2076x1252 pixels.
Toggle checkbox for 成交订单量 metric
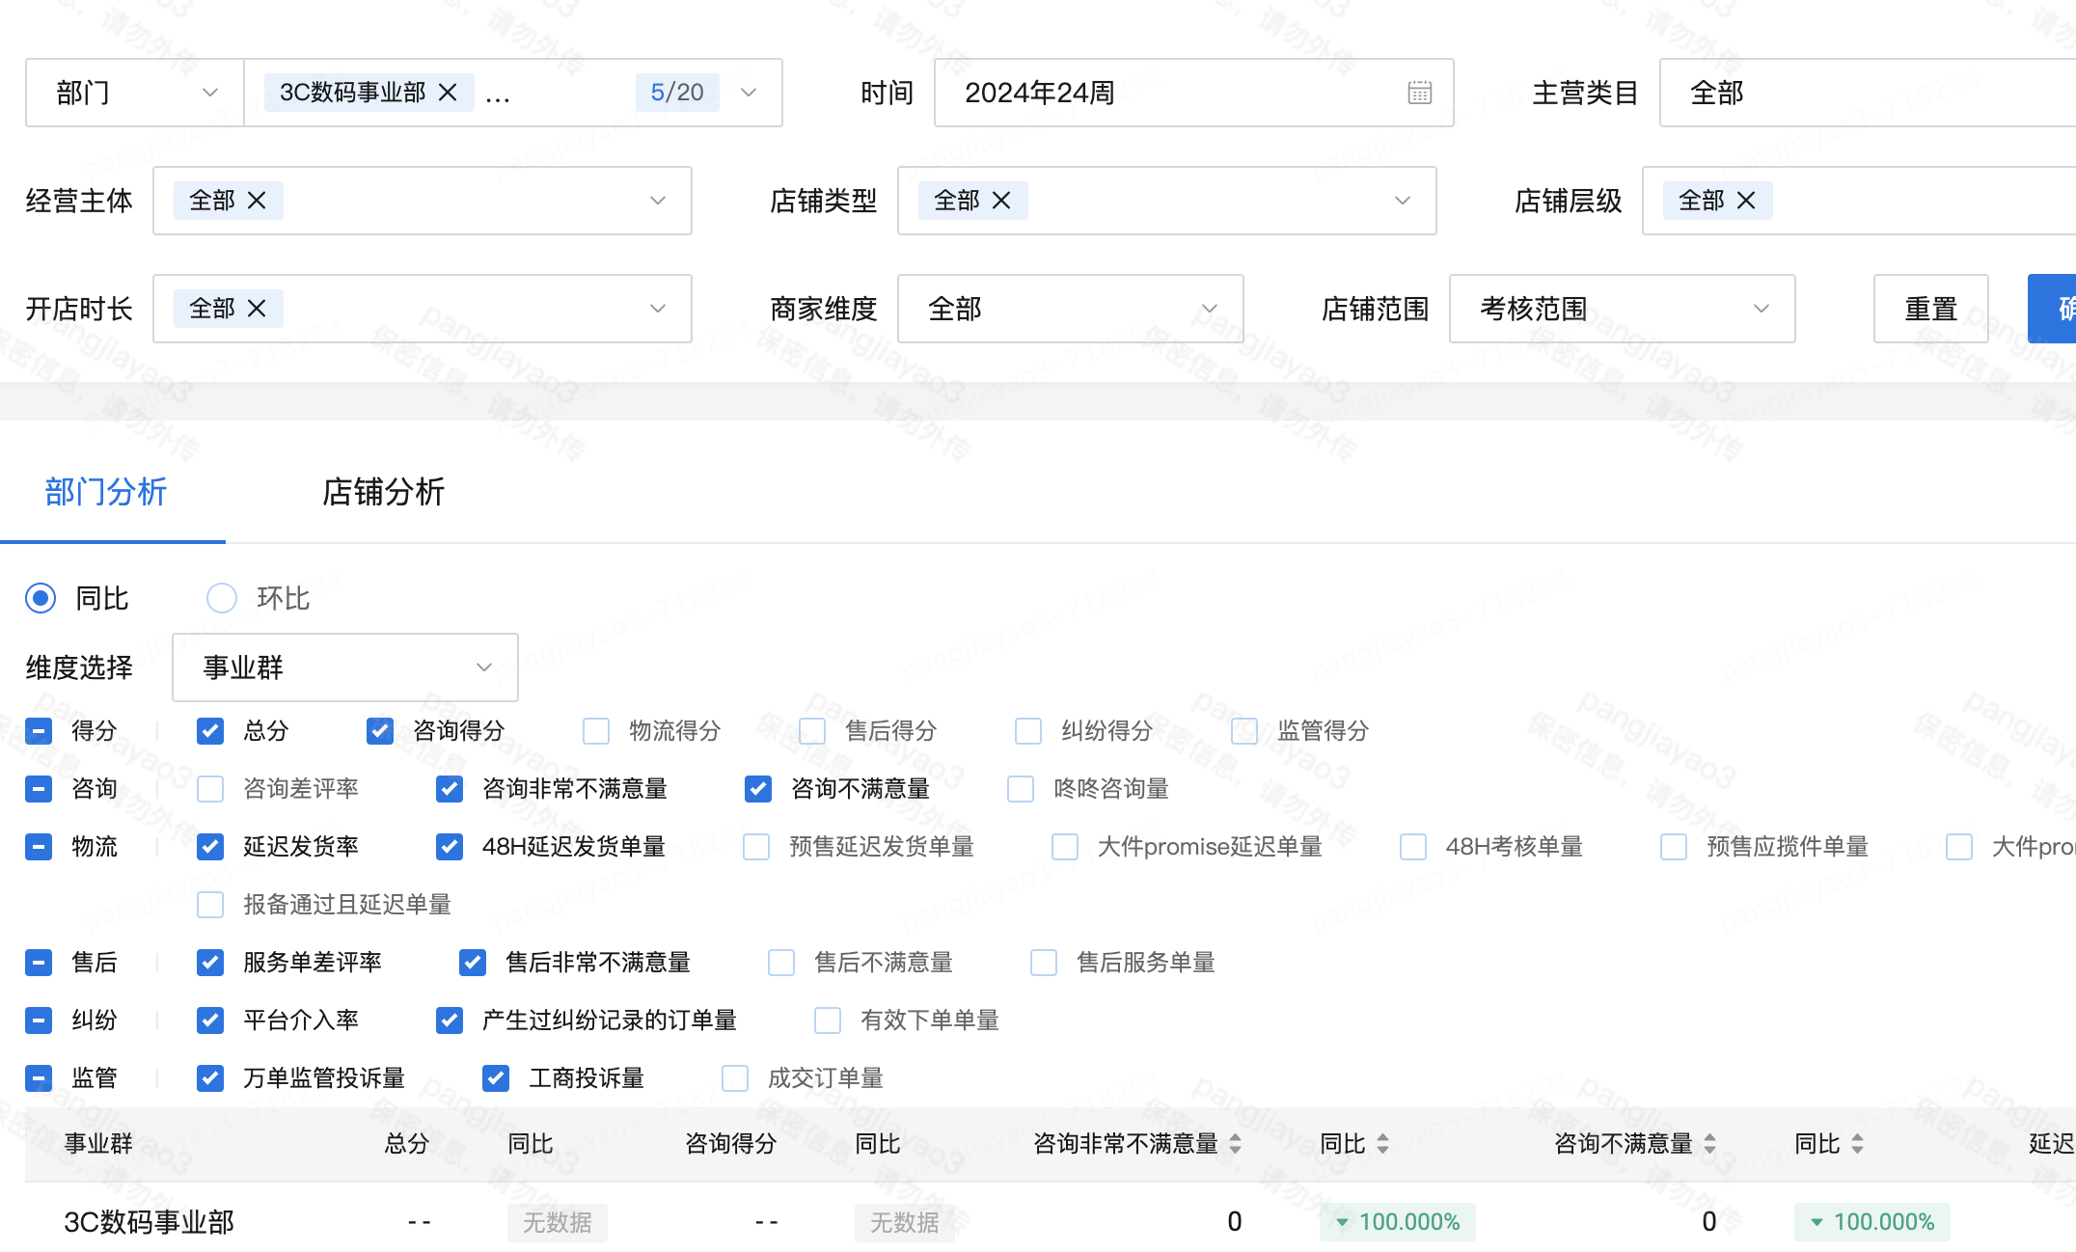pos(735,1075)
